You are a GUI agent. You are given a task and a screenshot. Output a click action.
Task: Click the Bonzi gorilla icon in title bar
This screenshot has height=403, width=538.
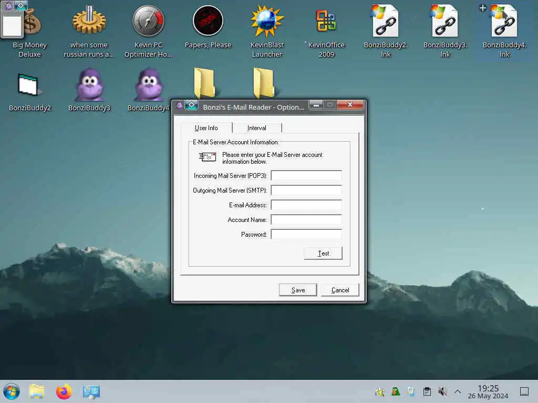pyautogui.click(x=179, y=105)
